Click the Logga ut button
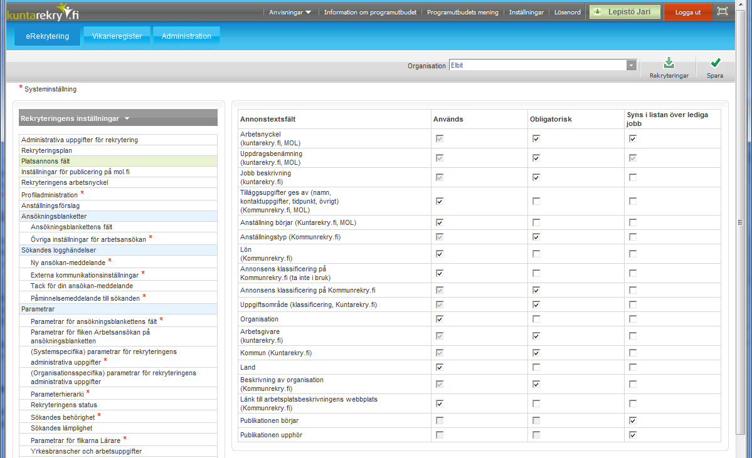Viewport: 752px width, 458px height. click(688, 12)
